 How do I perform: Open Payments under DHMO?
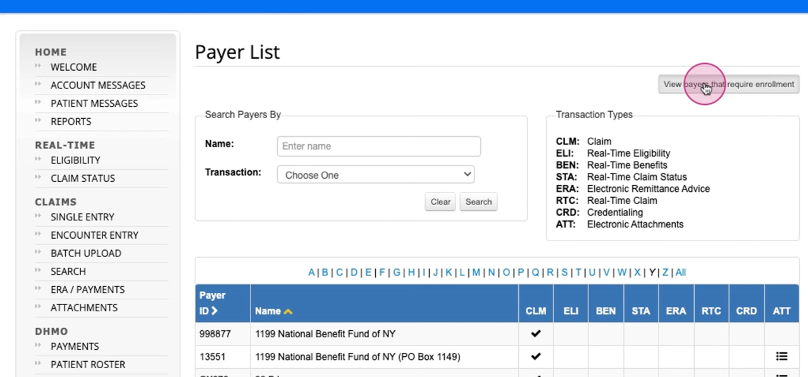pos(75,347)
